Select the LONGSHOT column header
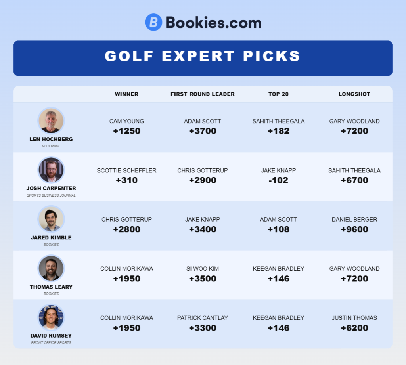406x365 pixels. click(354, 94)
